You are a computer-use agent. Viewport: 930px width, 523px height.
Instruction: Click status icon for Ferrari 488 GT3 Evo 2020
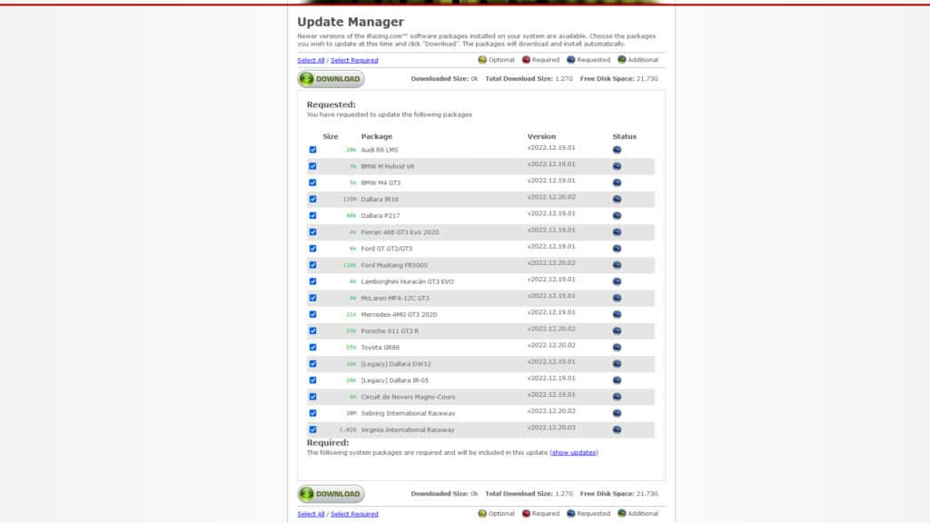[617, 232]
